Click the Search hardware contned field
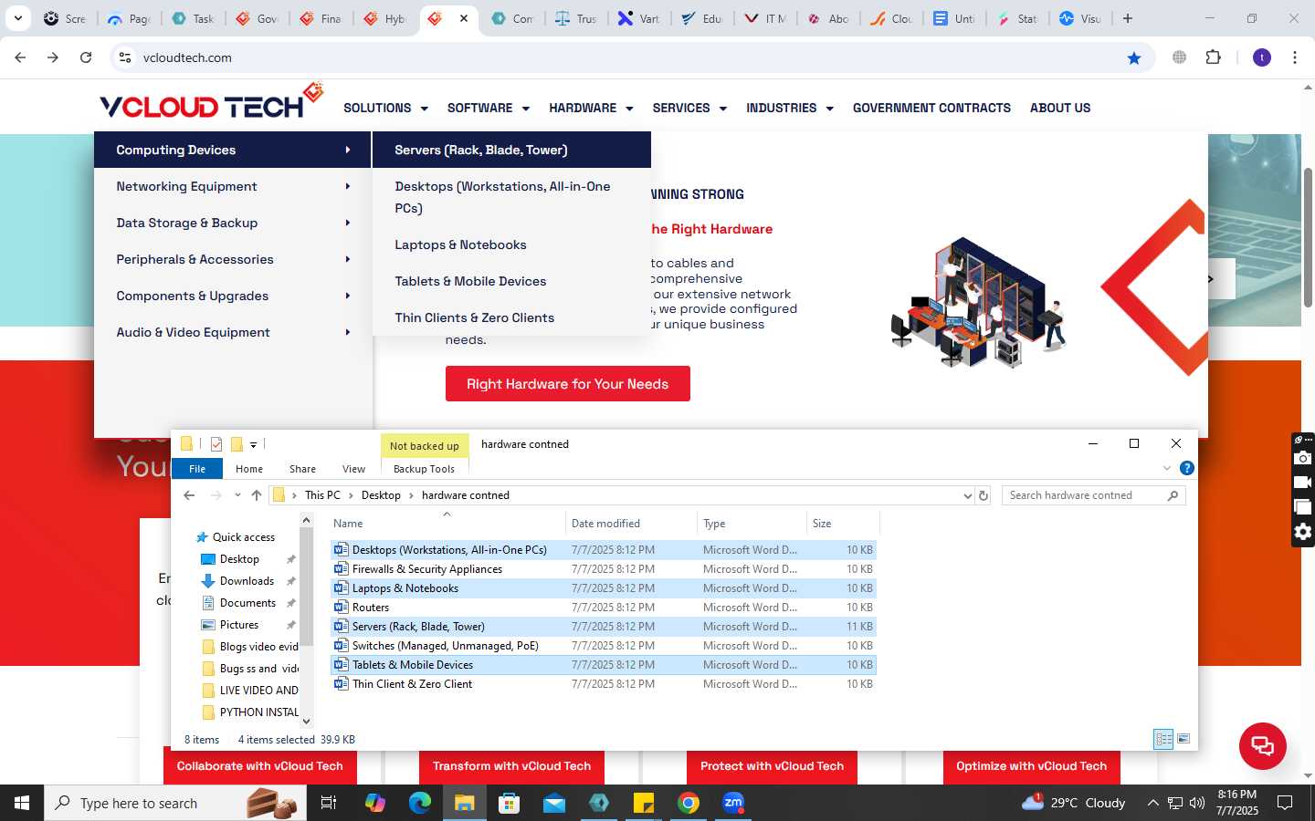Image resolution: width=1315 pixels, height=821 pixels. [x=1093, y=495]
